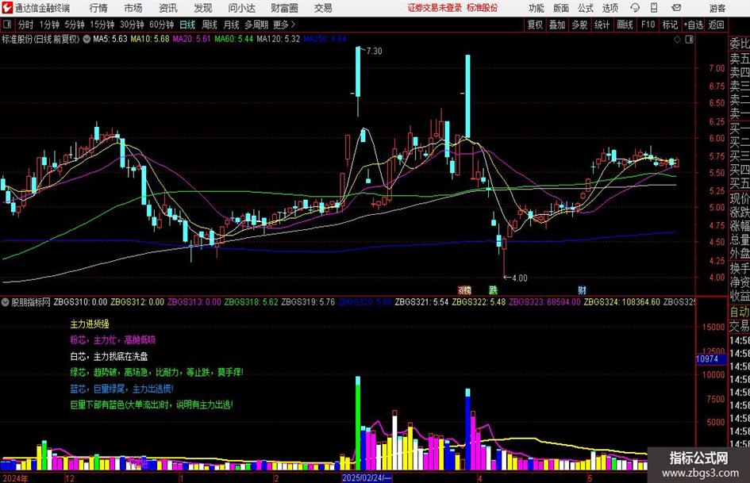Click the MA60: 5.44 indicator value
The width and height of the screenshot is (750, 483).
(x=233, y=39)
